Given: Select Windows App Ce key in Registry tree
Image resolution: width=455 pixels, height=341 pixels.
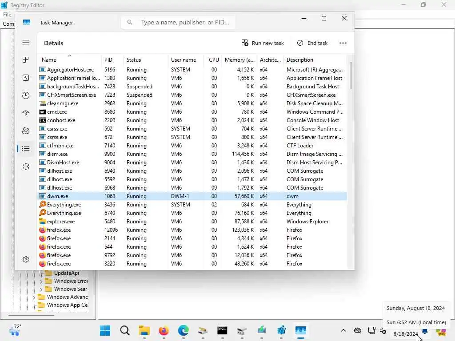Looking at the screenshot, I should pyautogui.click(x=68, y=305).
